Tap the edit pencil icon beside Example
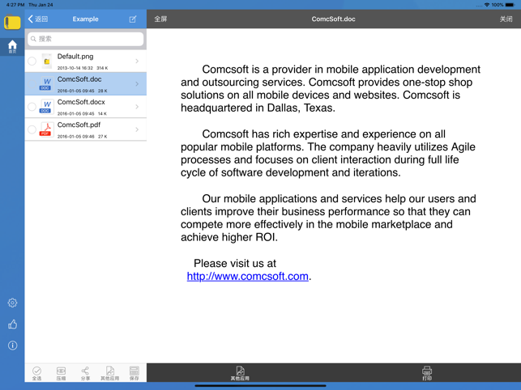 [x=133, y=19]
